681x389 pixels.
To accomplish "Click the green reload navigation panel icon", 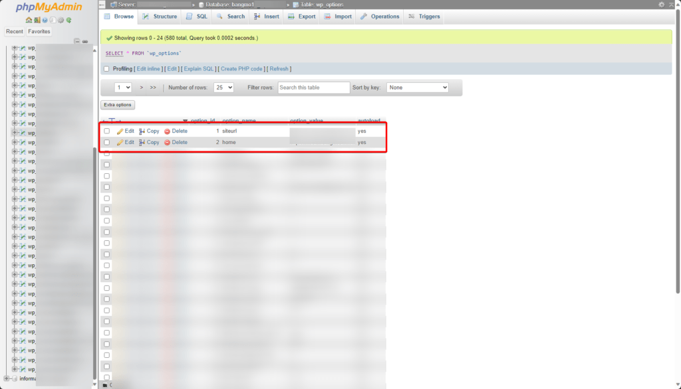I will 68,20.
